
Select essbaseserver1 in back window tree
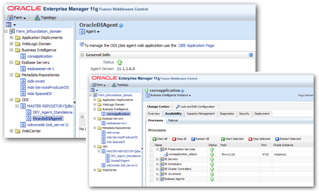40,68
